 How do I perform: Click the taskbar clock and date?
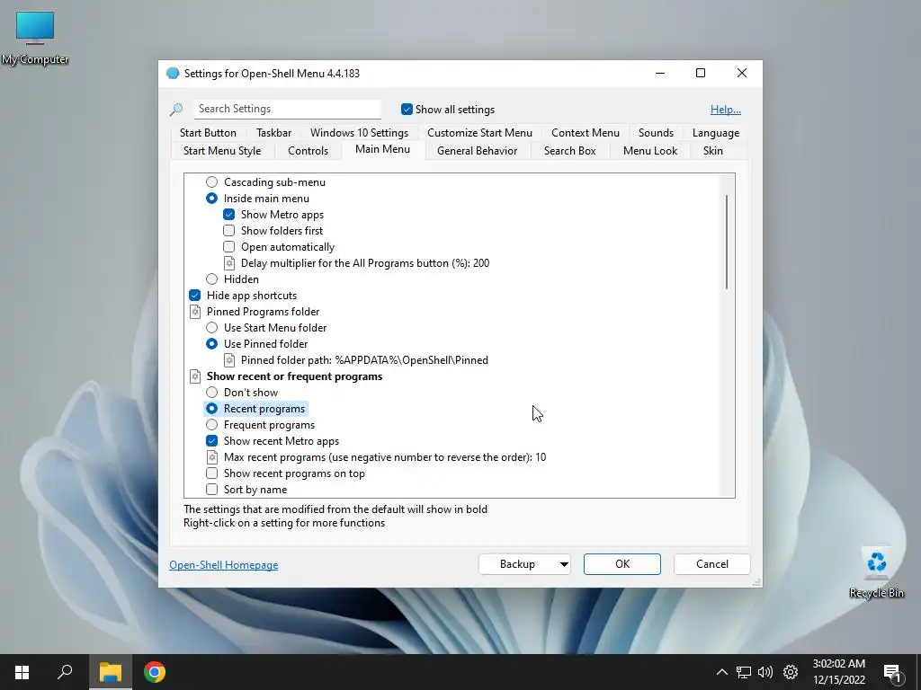pos(839,672)
